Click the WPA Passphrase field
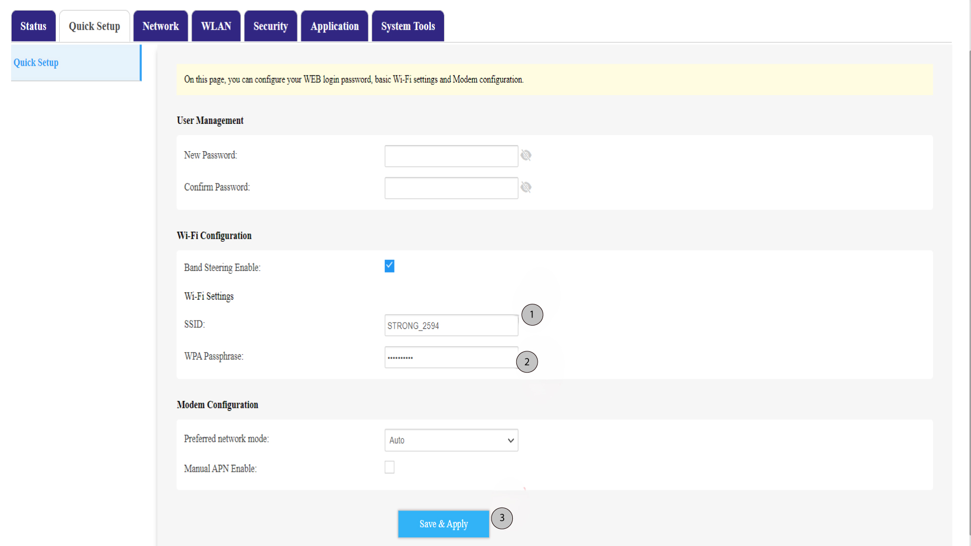Viewport: 971px width, 546px height. [x=451, y=357]
